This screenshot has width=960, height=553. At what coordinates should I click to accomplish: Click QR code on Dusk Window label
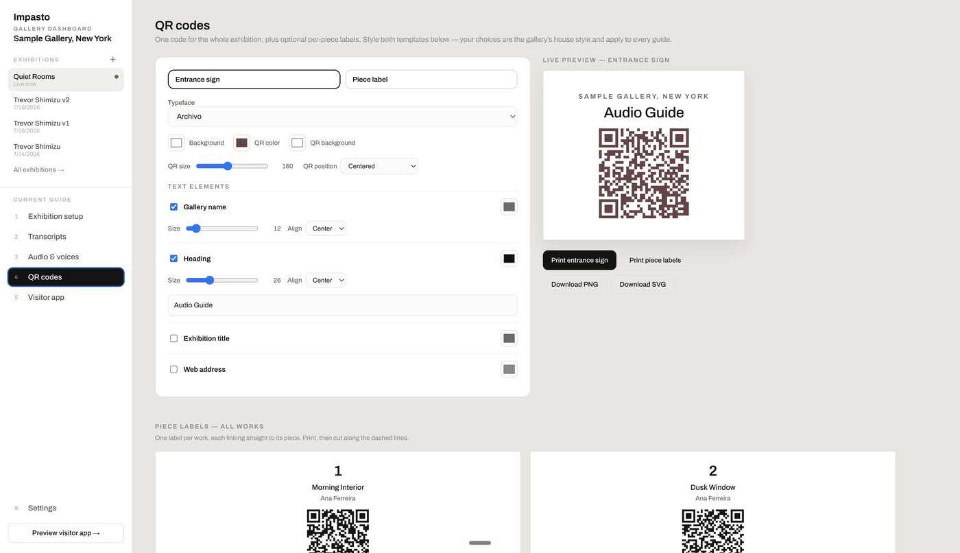(713, 531)
